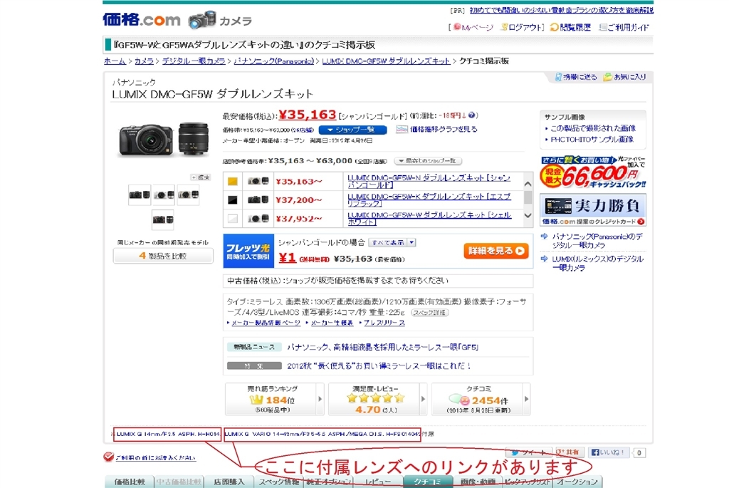The width and height of the screenshot is (729, 488).
Task: Go to ホーム breadcrumb
Action: pos(115,61)
